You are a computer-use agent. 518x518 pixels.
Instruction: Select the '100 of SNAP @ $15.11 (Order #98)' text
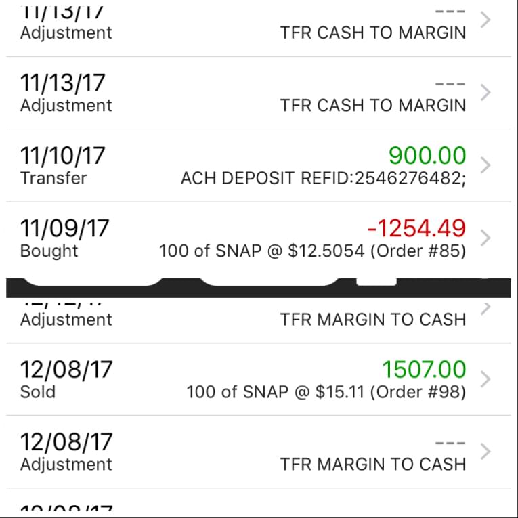point(326,392)
